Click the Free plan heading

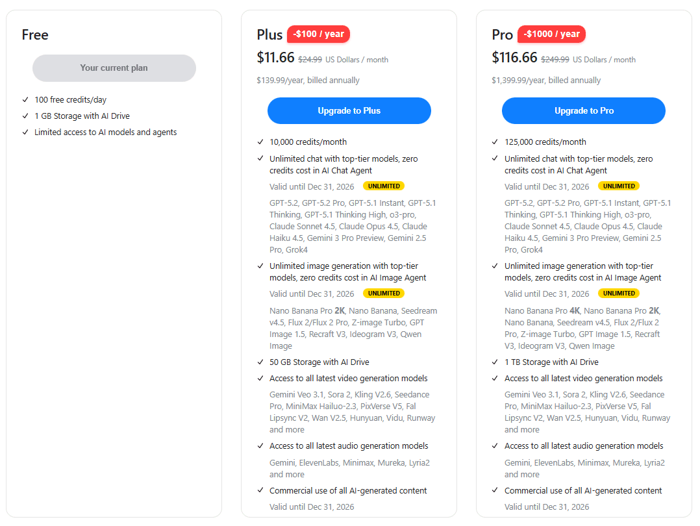pyautogui.click(x=34, y=34)
